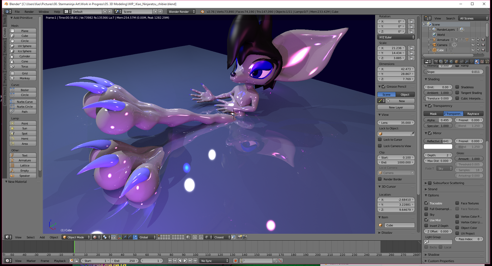Disable the Use Mist option

tap(426, 220)
